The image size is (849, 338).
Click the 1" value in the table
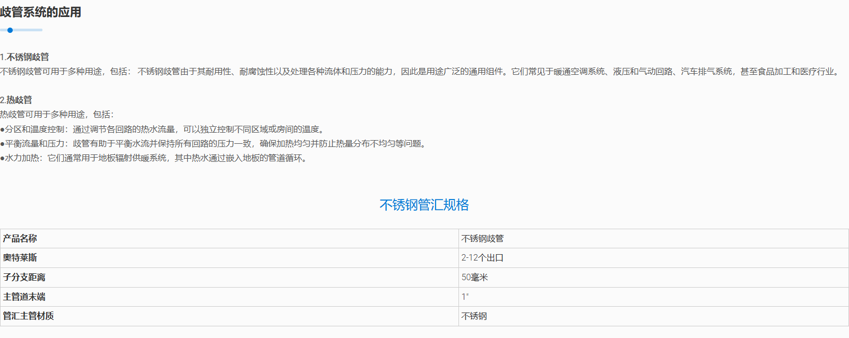click(x=465, y=297)
